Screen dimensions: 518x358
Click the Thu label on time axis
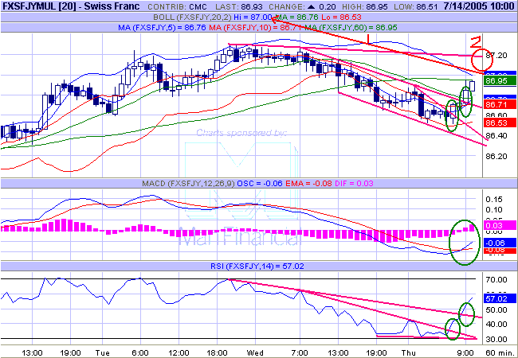(408, 353)
